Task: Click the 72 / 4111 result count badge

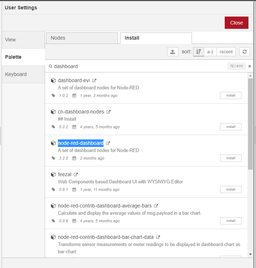Action: 236,66
